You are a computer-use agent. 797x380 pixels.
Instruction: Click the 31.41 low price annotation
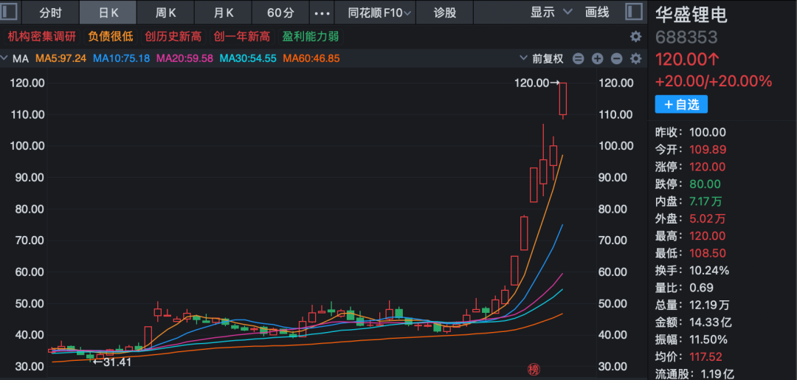click(x=112, y=362)
